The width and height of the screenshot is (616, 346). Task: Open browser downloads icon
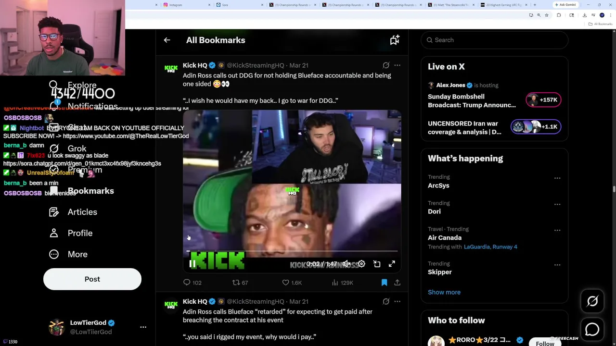(584, 15)
